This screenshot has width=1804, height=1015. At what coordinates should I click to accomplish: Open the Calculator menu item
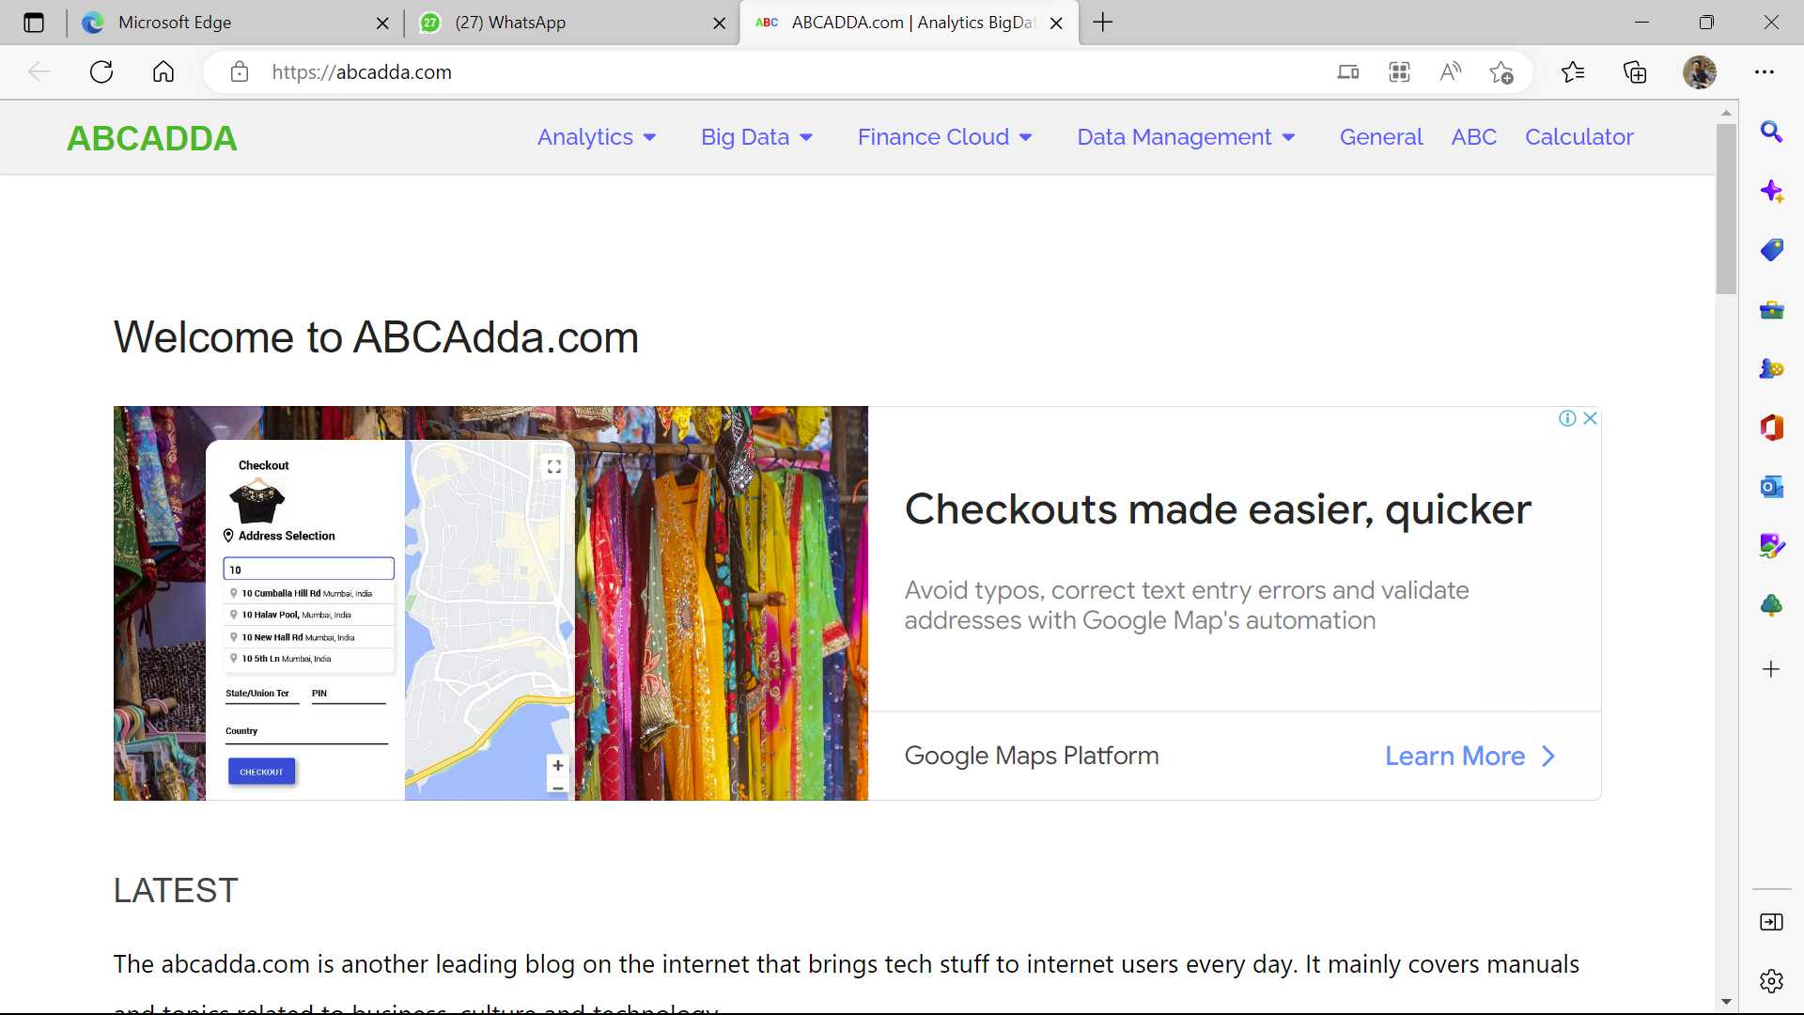1578,137
